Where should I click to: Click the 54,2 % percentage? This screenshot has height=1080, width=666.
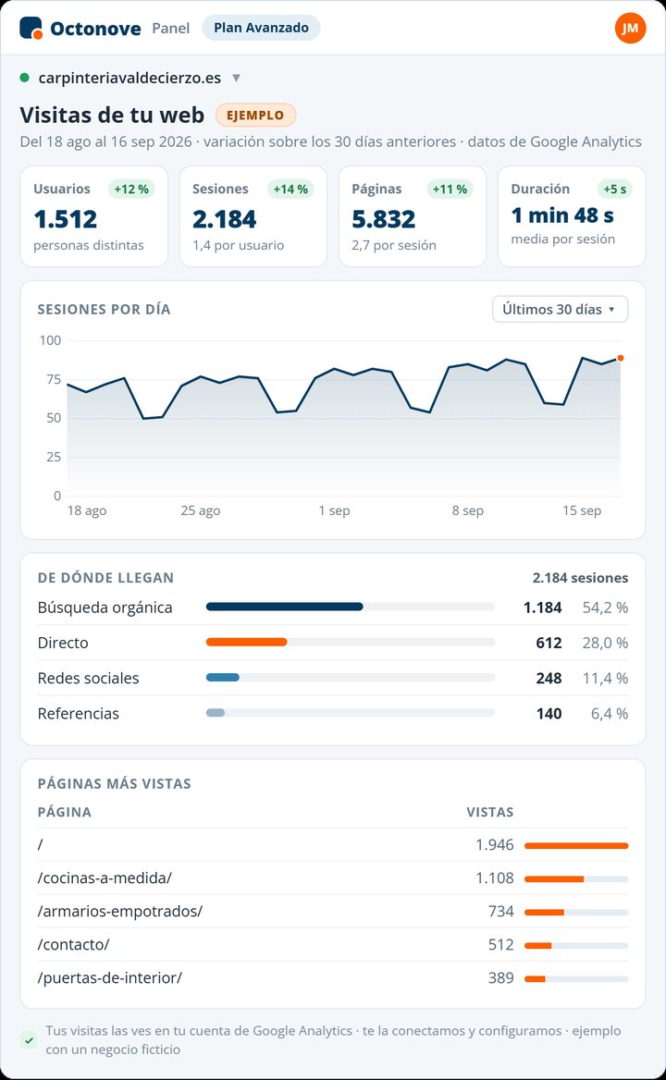tap(605, 607)
